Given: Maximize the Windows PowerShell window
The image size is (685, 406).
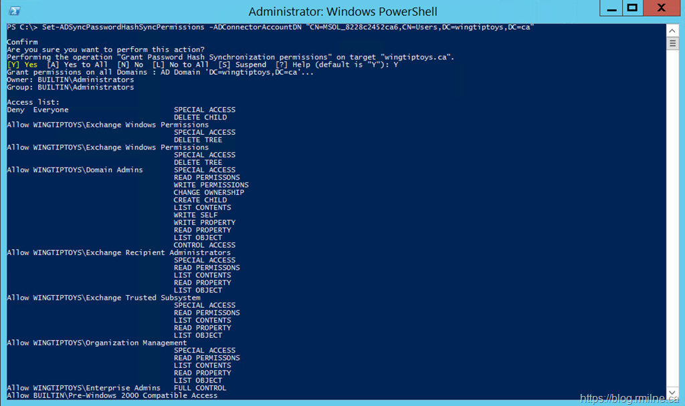Looking at the screenshot, I should pyautogui.click(x=631, y=9).
